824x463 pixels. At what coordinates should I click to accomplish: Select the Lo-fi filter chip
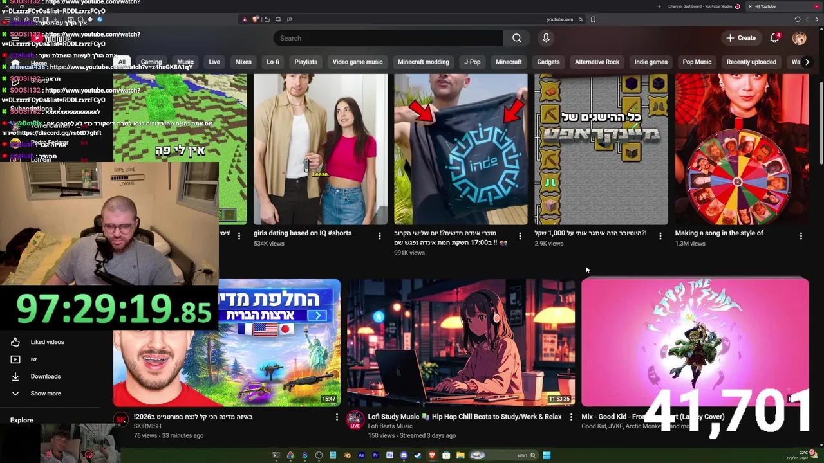click(x=273, y=62)
